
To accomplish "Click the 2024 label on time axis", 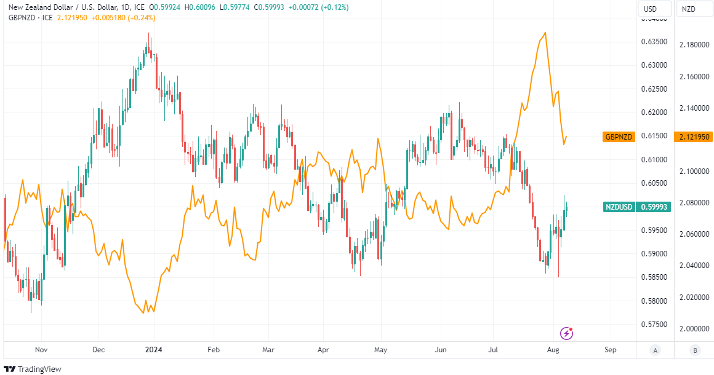I will point(152,350).
